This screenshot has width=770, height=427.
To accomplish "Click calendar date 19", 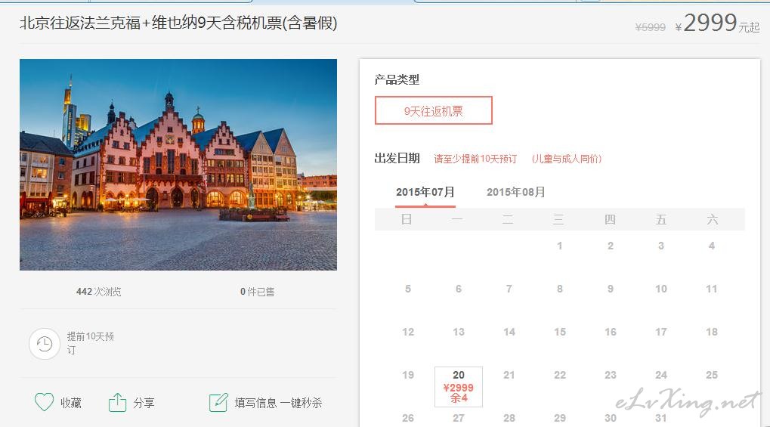I will pyautogui.click(x=408, y=375).
